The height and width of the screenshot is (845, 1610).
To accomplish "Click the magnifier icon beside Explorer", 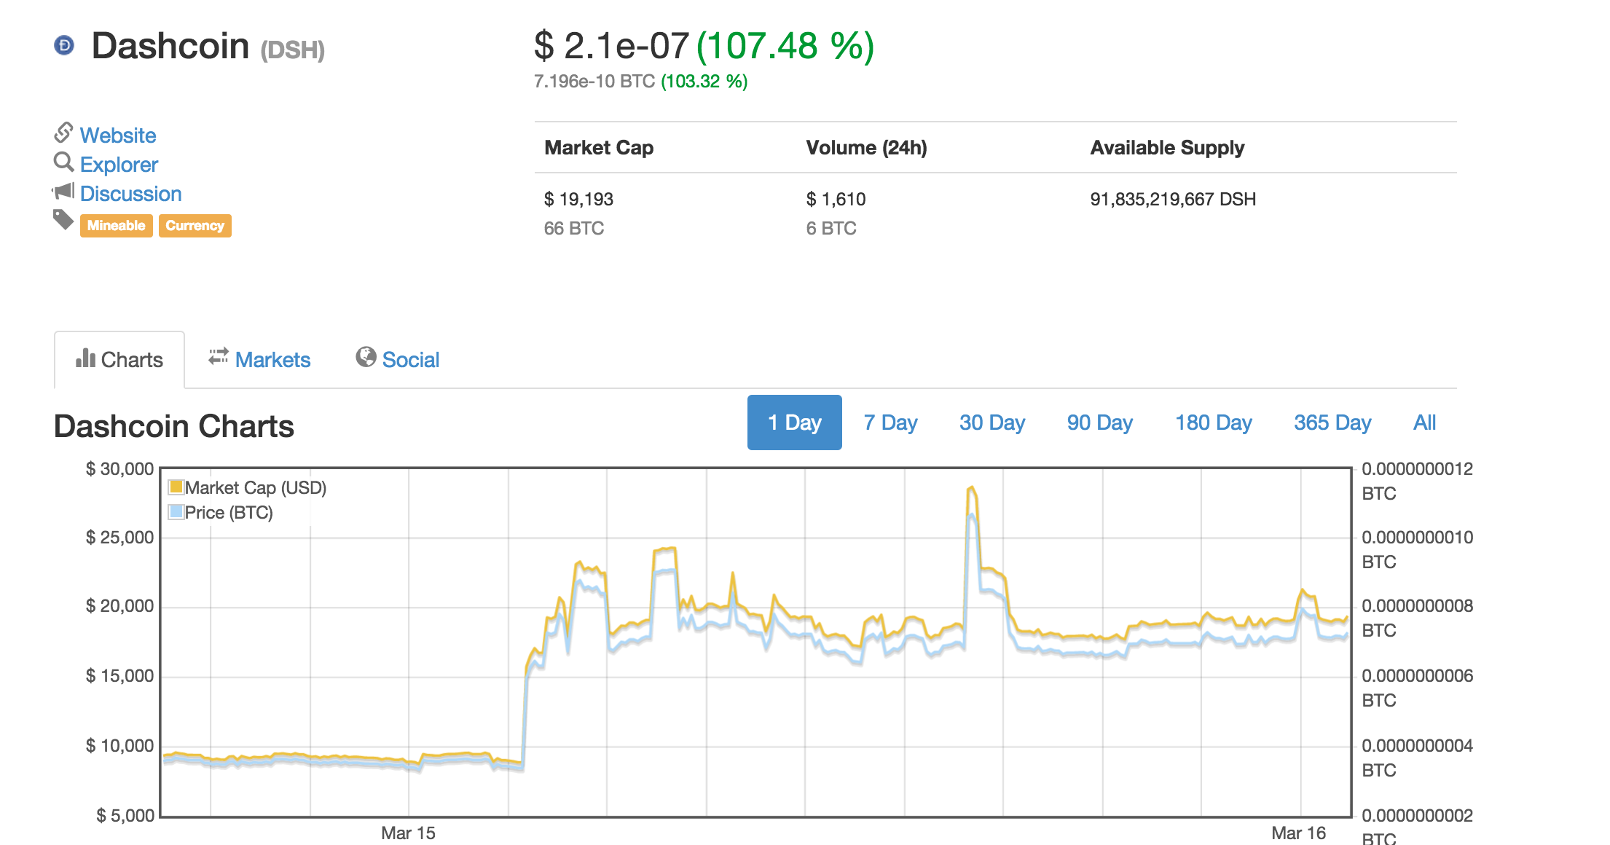I will (63, 162).
